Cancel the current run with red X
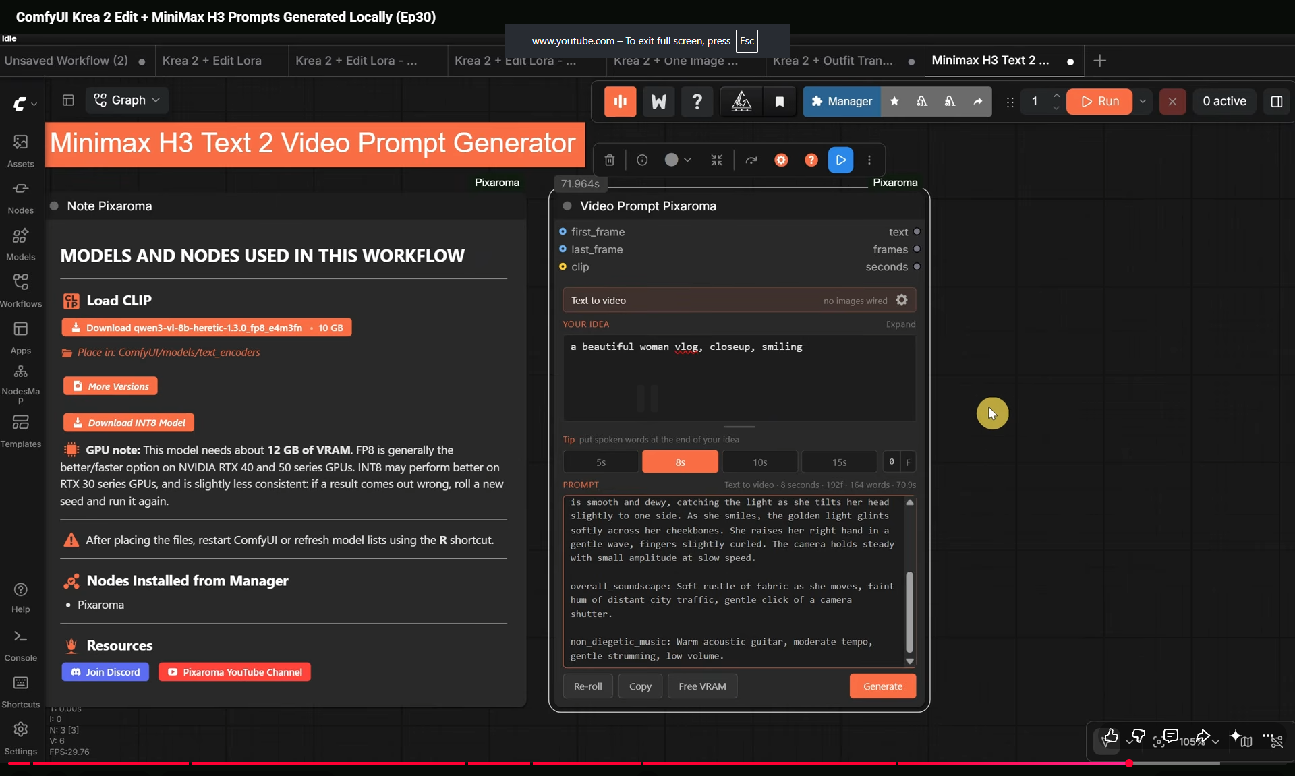The width and height of the screenshot is (1295, 776). coord(1172,101)
